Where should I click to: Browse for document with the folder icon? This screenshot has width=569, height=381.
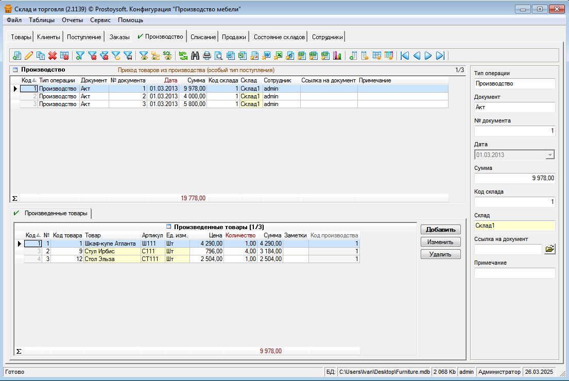(550, 249)
